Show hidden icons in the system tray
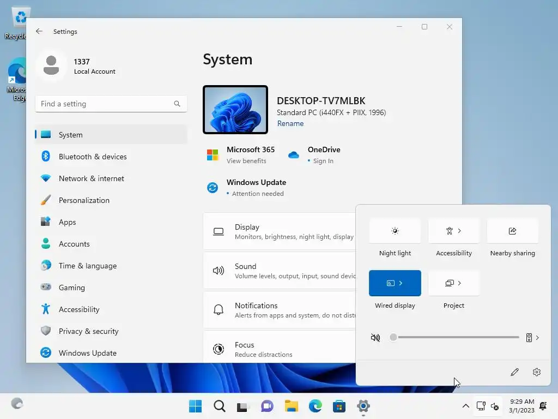This screenshot has width=558, height=419. [x=465, y=406]
